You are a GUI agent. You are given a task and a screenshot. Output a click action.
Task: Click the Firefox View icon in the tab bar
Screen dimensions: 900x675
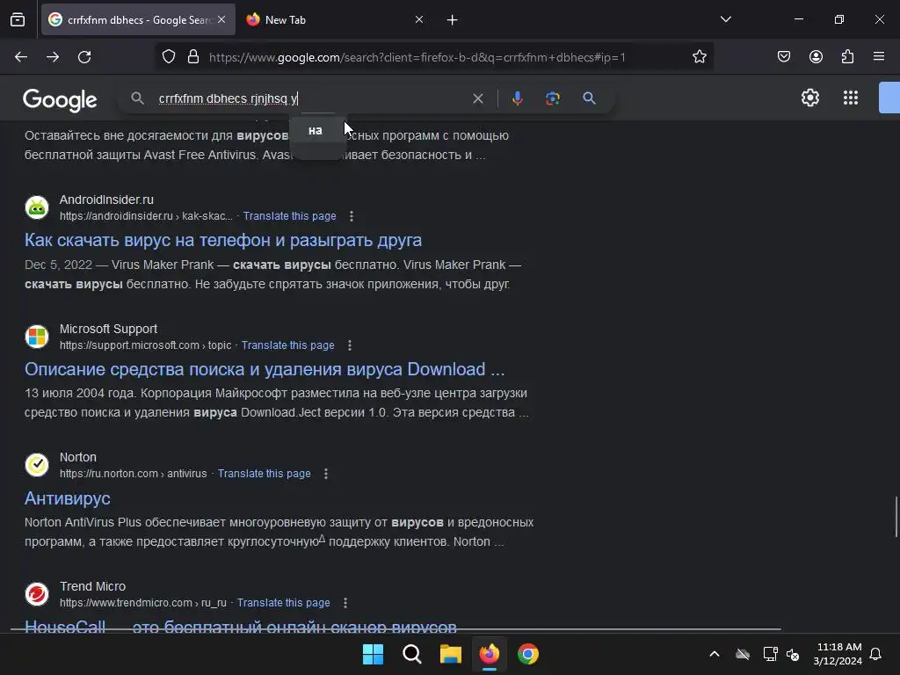coord(18,19)
